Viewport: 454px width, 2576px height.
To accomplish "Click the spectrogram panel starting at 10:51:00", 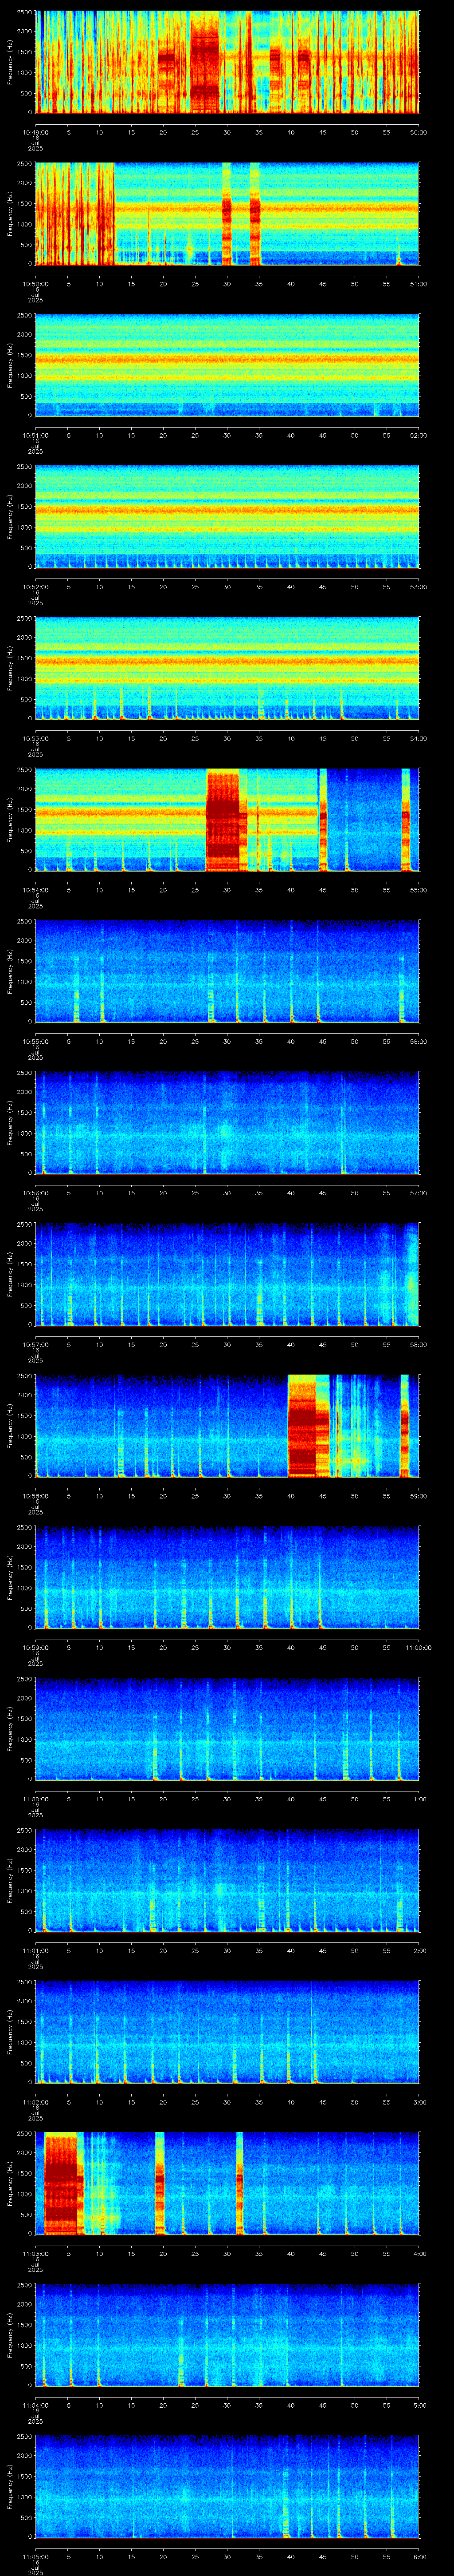I will pyautogui.click(x=227, y=365).
